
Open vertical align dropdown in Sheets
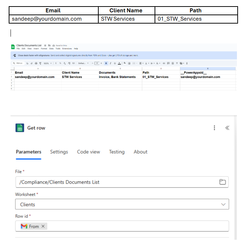pyautogui.click(x=147, y=63)
